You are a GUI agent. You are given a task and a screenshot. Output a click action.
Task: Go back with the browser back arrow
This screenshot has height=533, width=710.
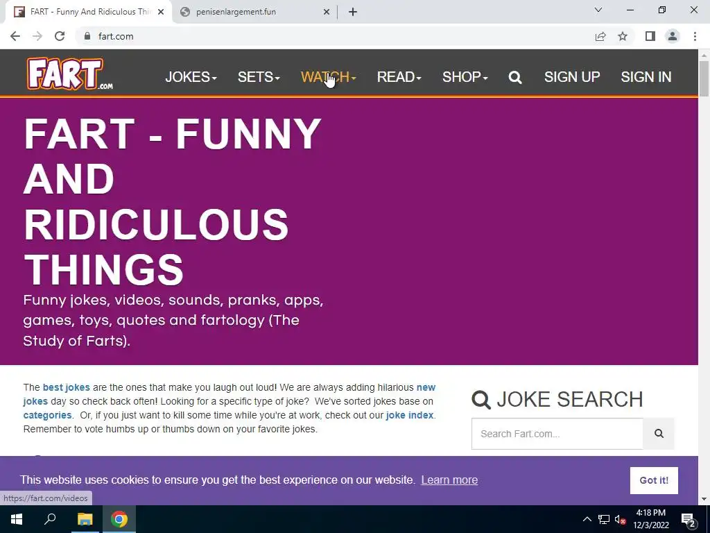coord(15,36)
